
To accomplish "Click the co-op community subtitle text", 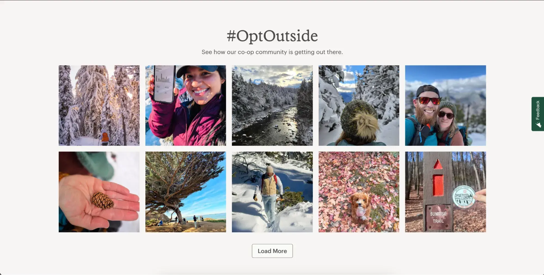I will tap(272, 52).
